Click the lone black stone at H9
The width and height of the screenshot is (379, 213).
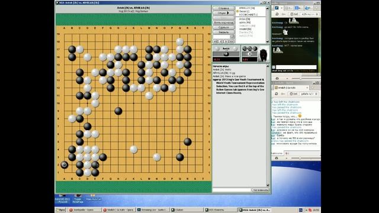pyautogui.click(x=118, y=111)
